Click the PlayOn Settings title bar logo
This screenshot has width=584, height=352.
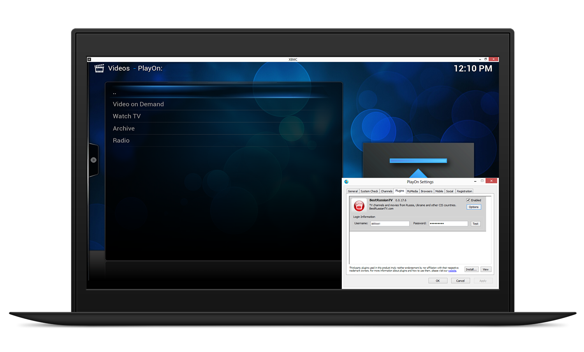346,182
